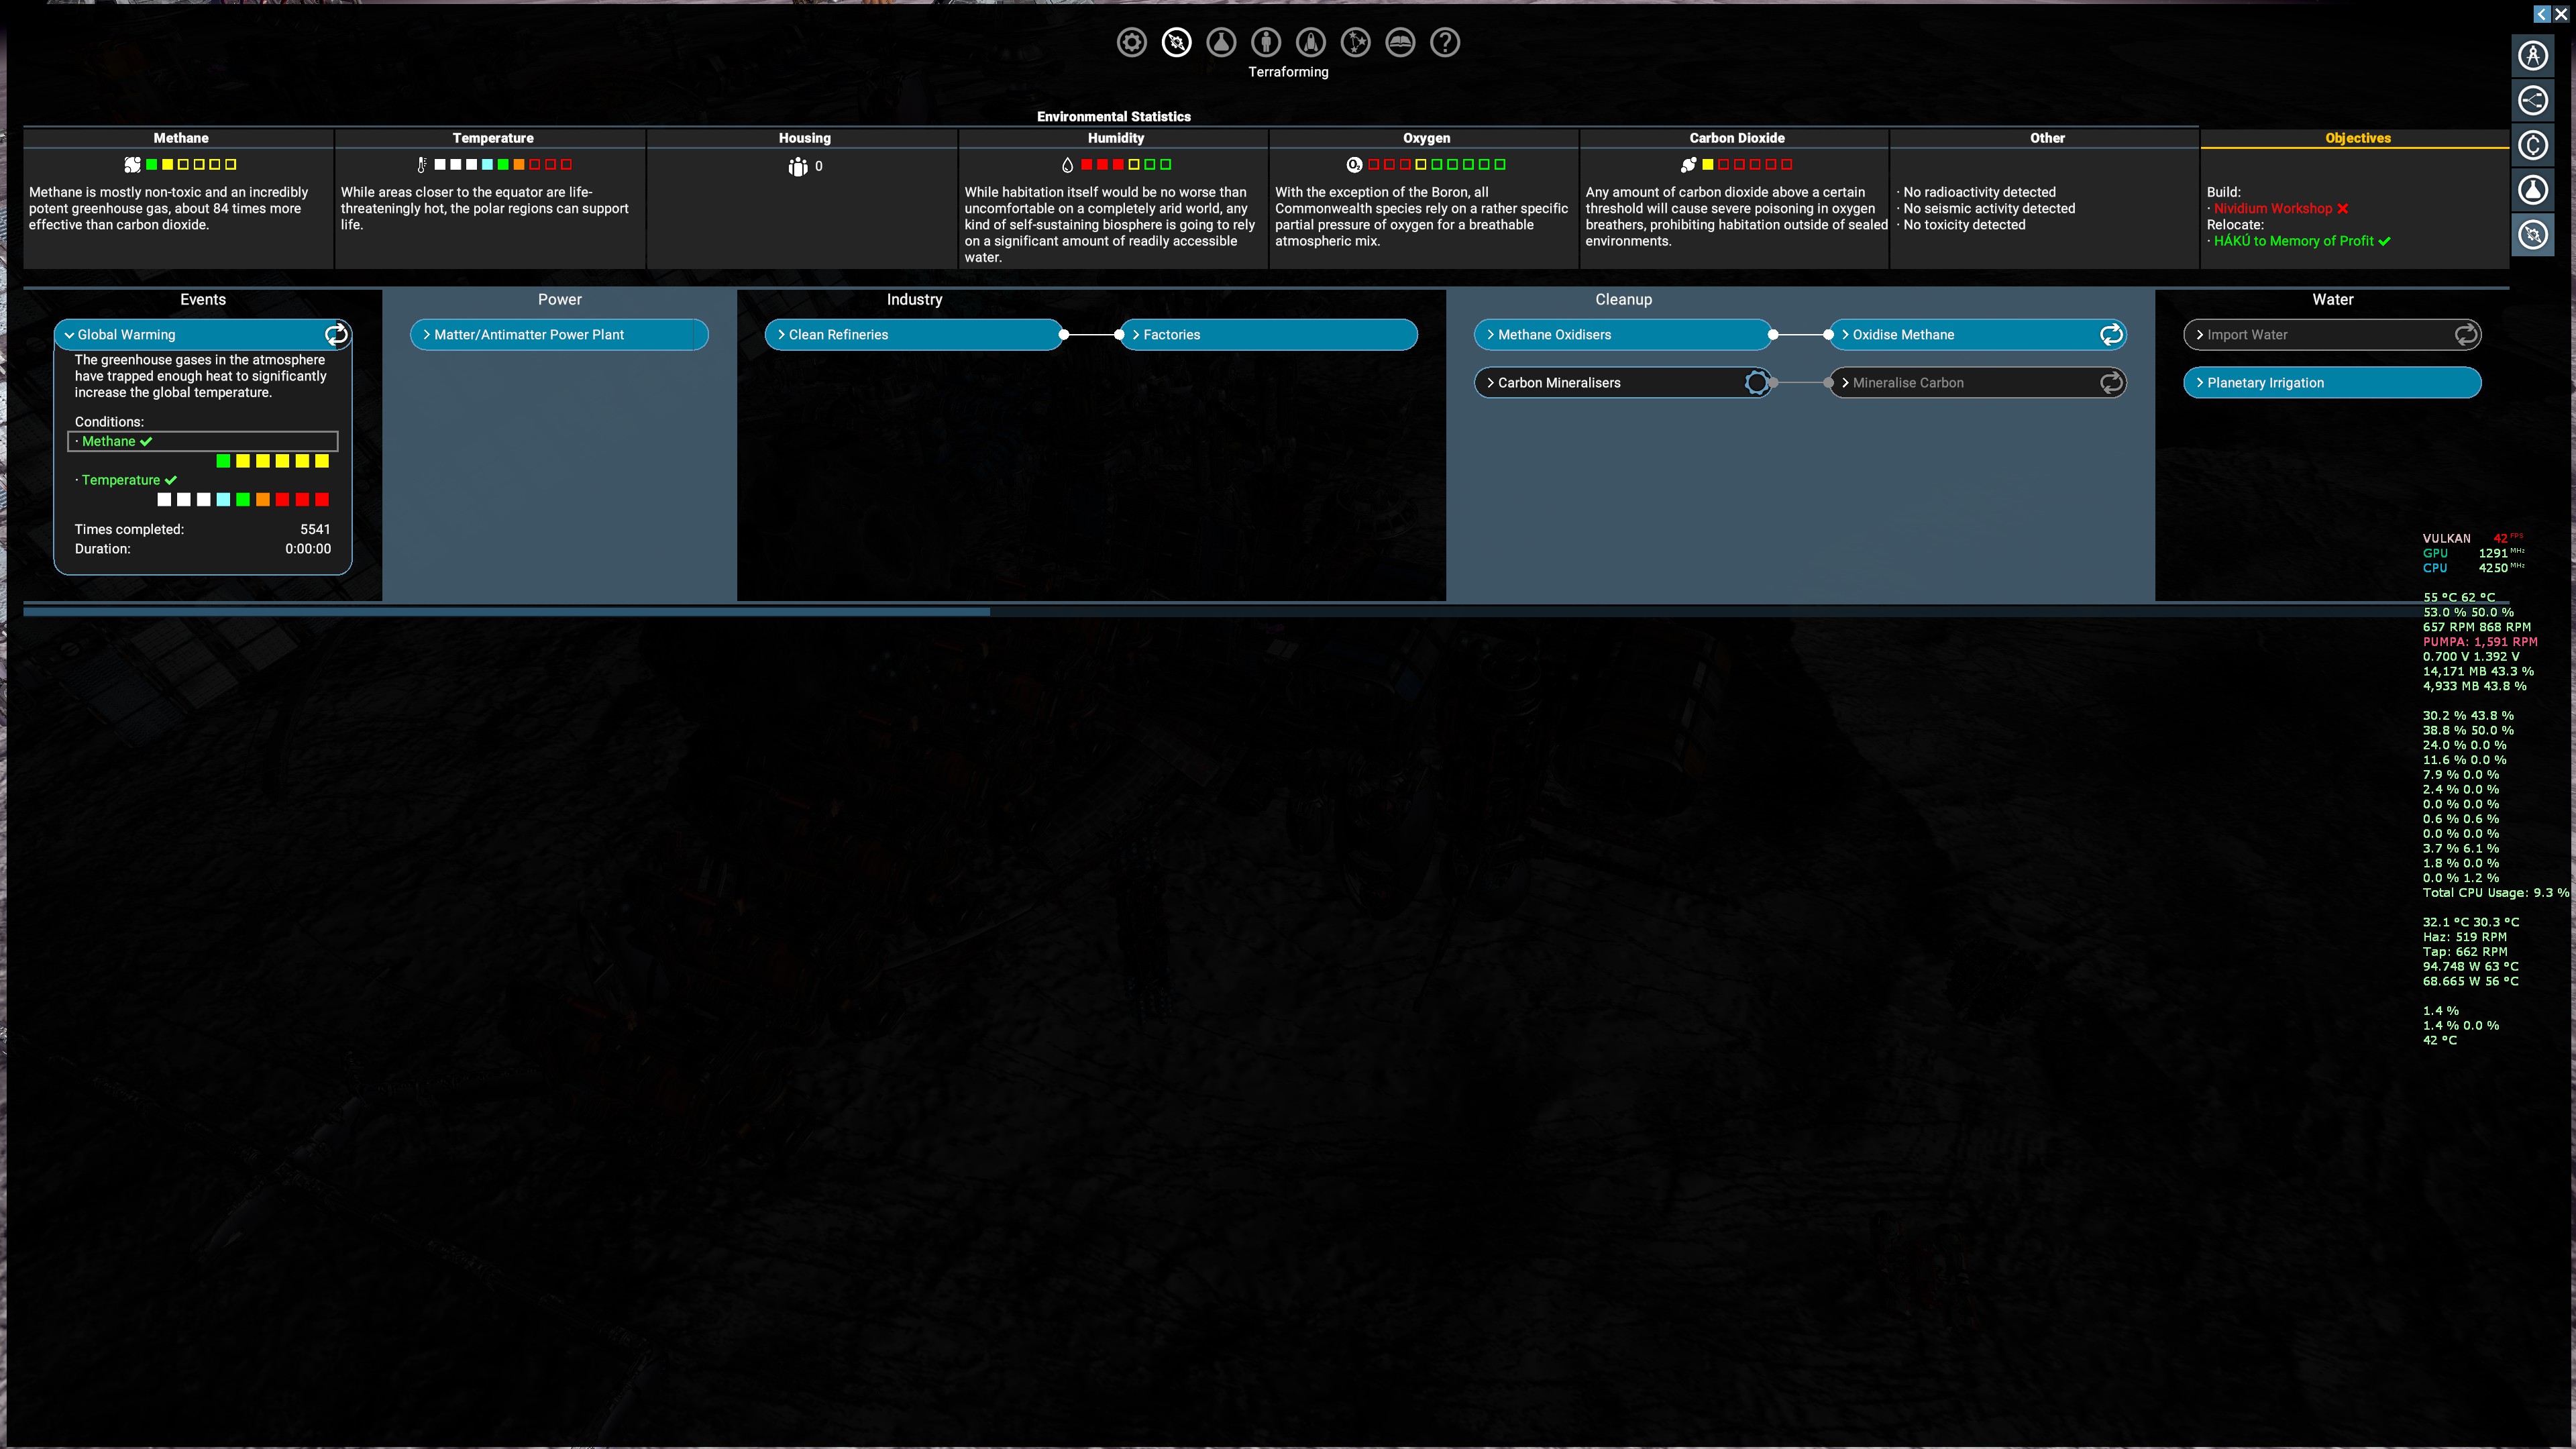This screenshot has height=1449, width=2576.
Task: Click the Nividium Workshop objective
Action: coord(2273,208)
